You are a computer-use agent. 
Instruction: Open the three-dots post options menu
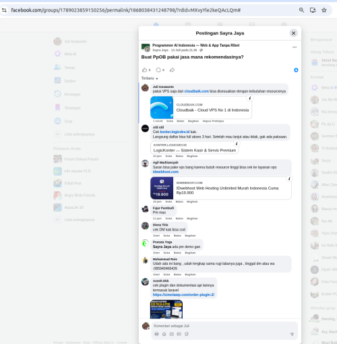pyautogui.click(x=295, y=47)
